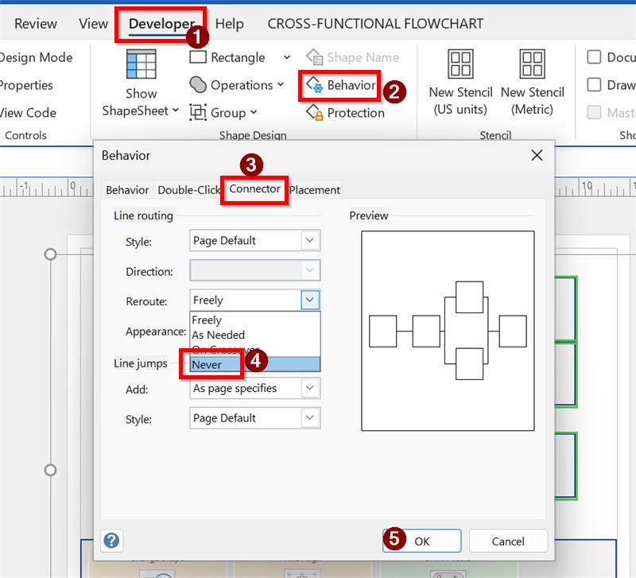This screenshot has width=636, height=578.
Task: Open the Line routing Style dropdown
Action: [x=254, y=241]
